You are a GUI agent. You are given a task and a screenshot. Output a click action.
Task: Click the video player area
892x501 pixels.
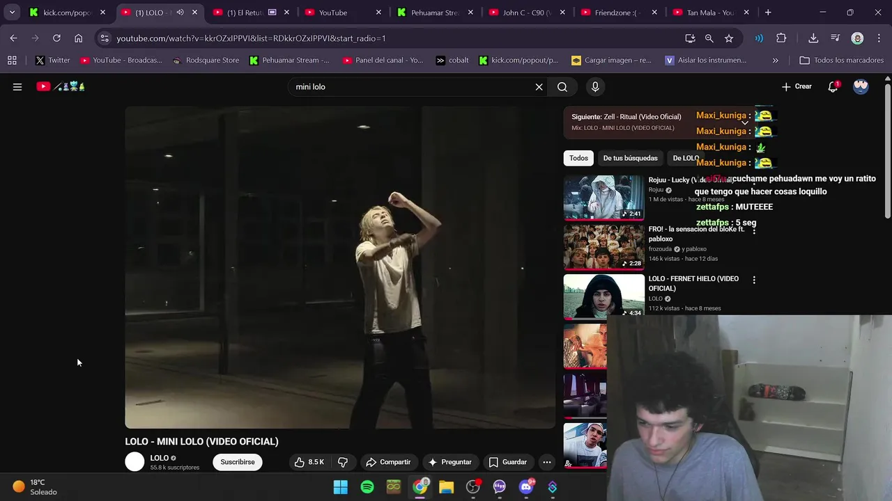point(340,267)
